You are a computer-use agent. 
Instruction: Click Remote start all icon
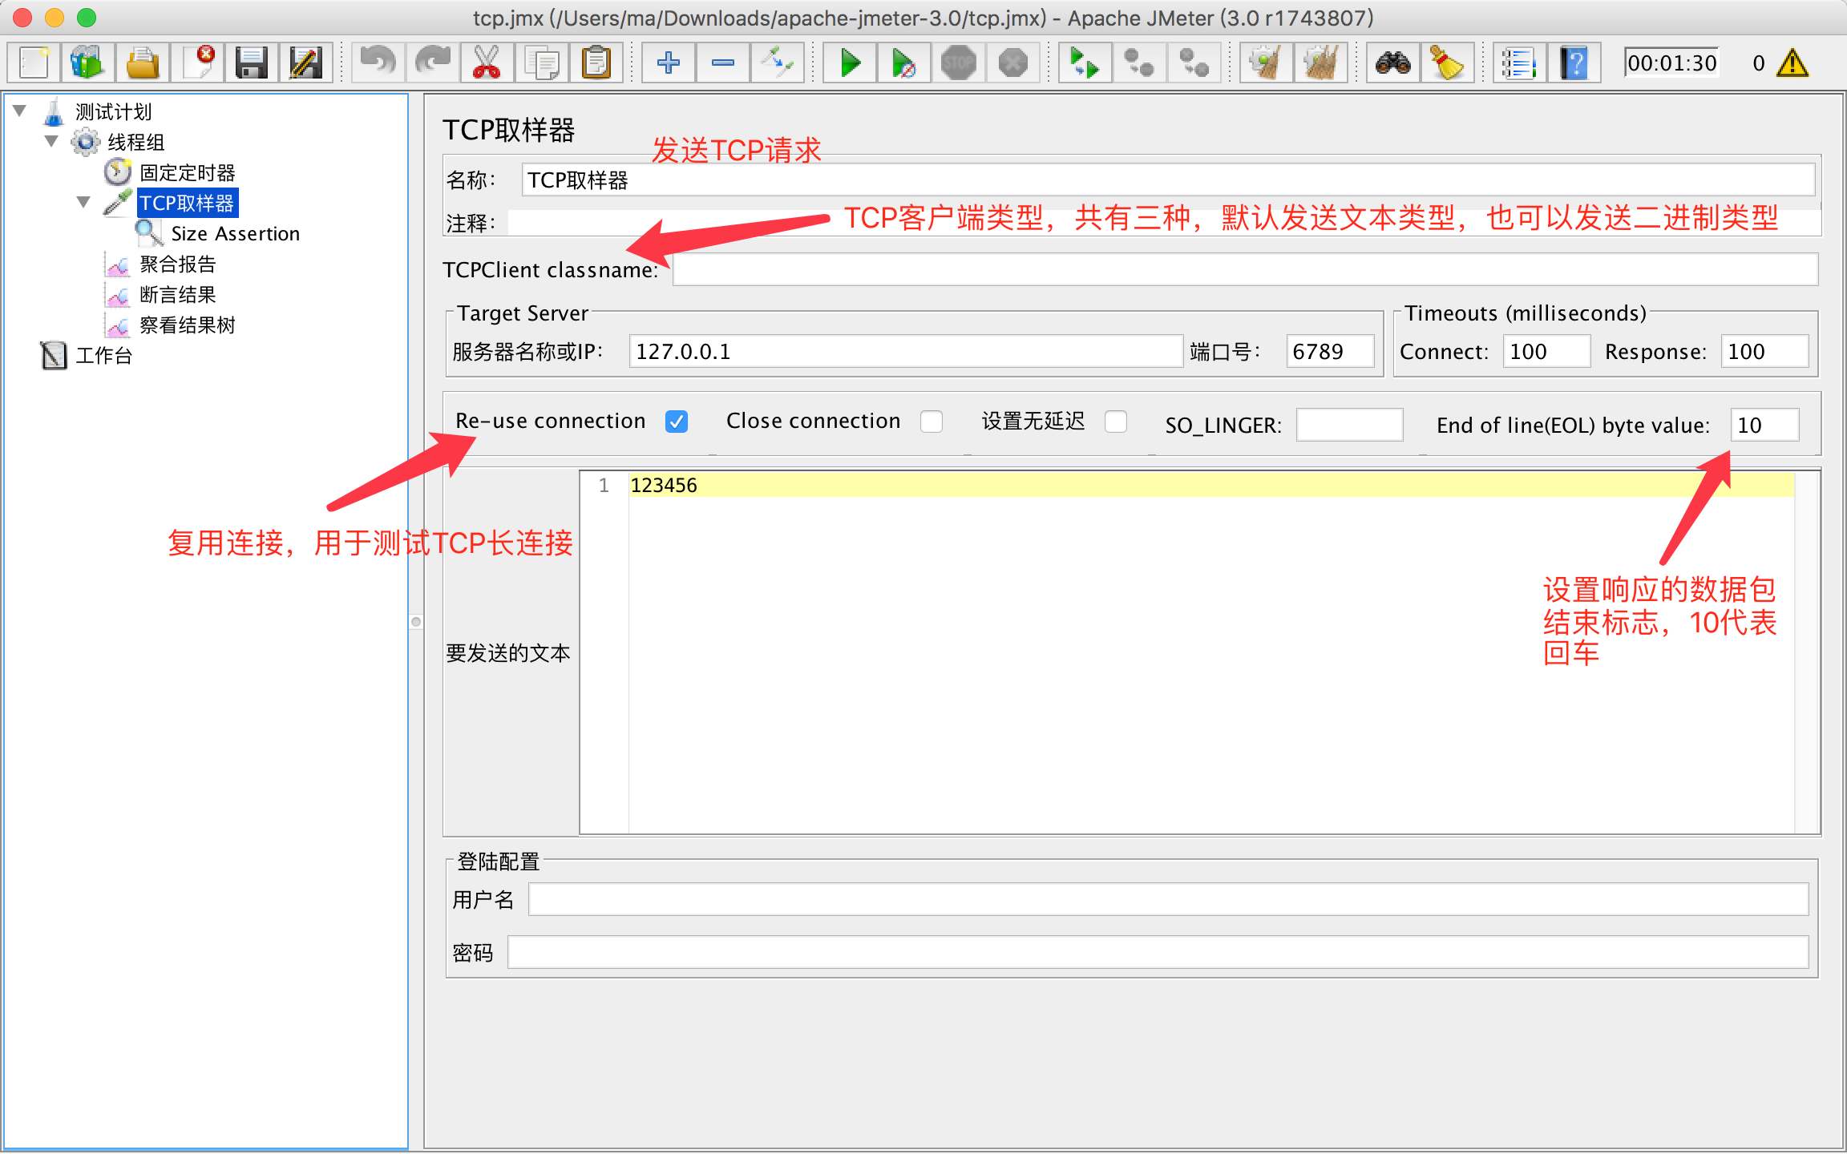(1085, 63)
